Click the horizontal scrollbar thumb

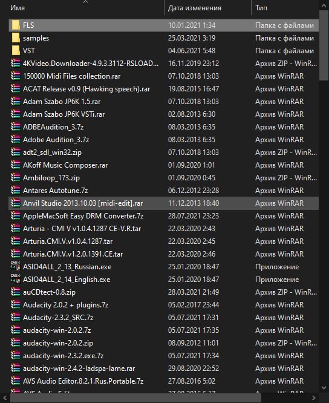click(x=136, y=398)
